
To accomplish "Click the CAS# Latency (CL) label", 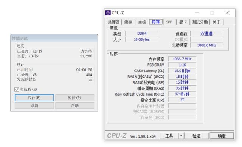I will click(x=149, y=71).
